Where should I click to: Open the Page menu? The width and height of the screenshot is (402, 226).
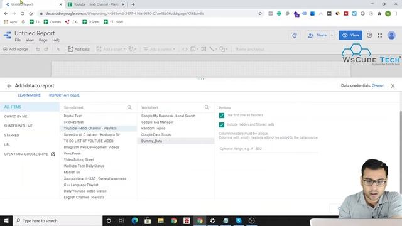coord(43,40)
